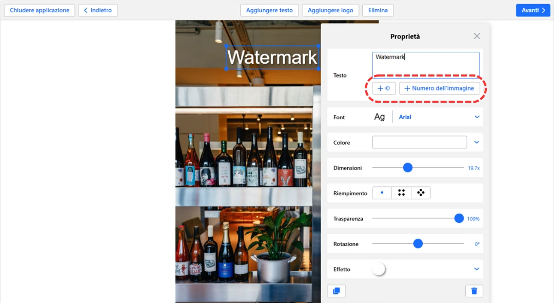Click the Avanti next button
Screen dimensions: 554x303
pyautogui.click(x=533, y=10)
